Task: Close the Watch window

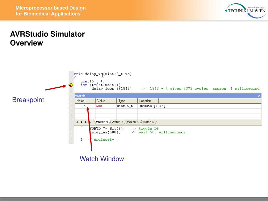Action: click(x=259, y=96)
